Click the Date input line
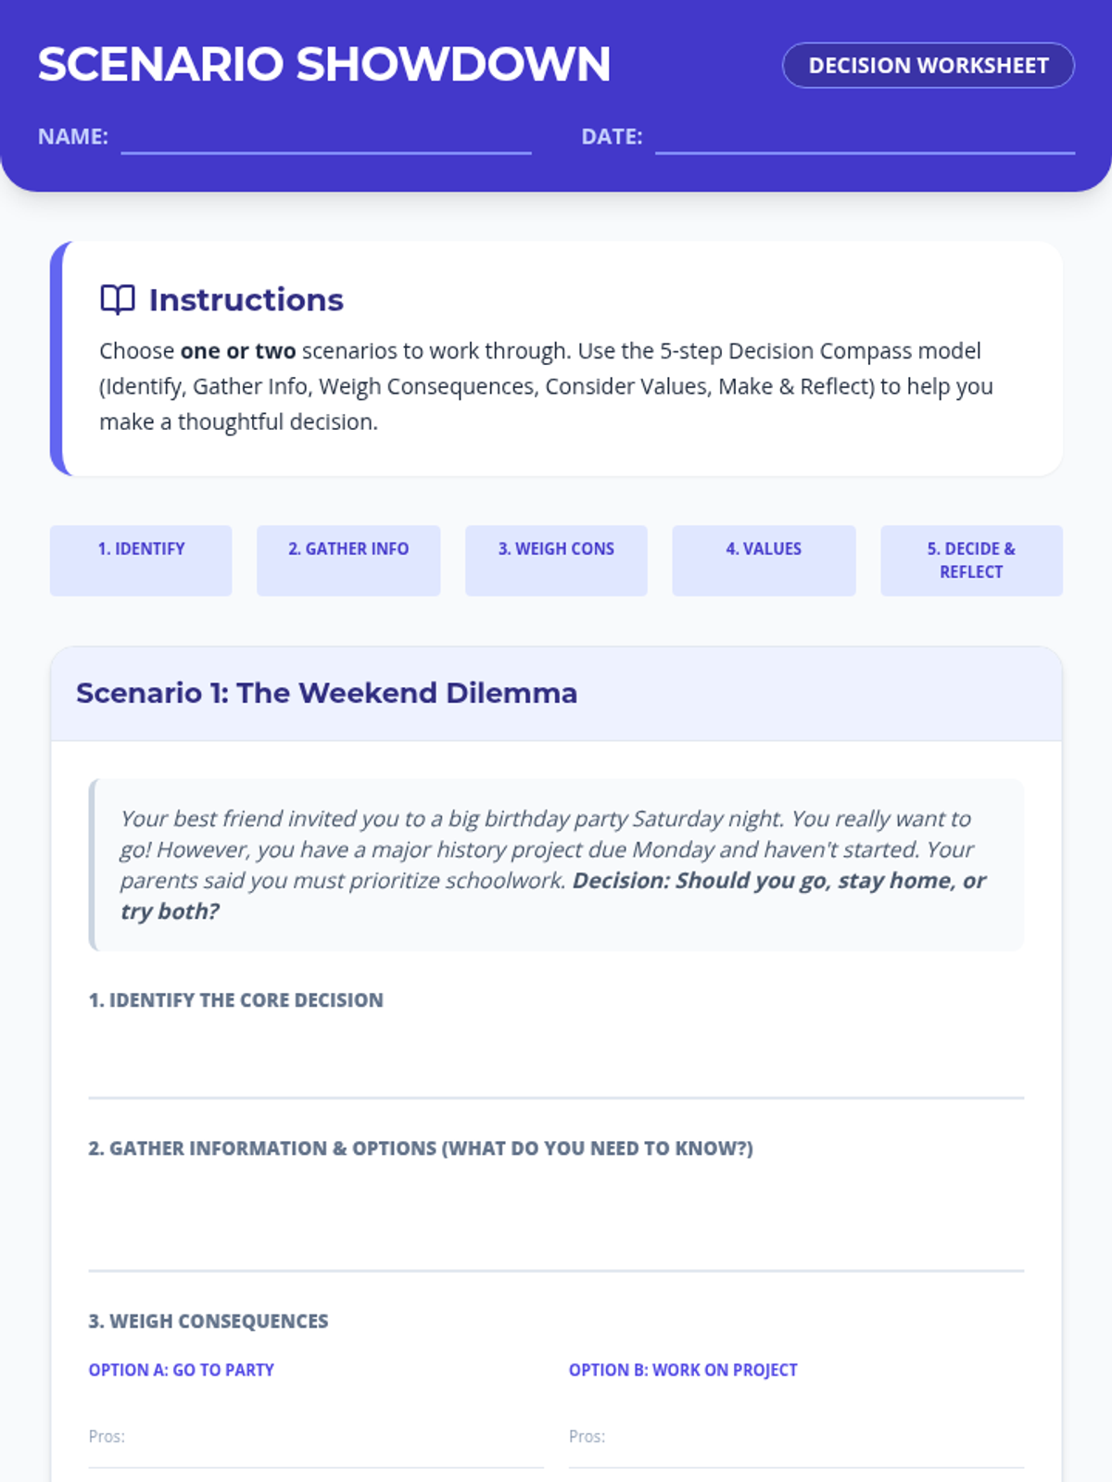 tap(864, 139)
